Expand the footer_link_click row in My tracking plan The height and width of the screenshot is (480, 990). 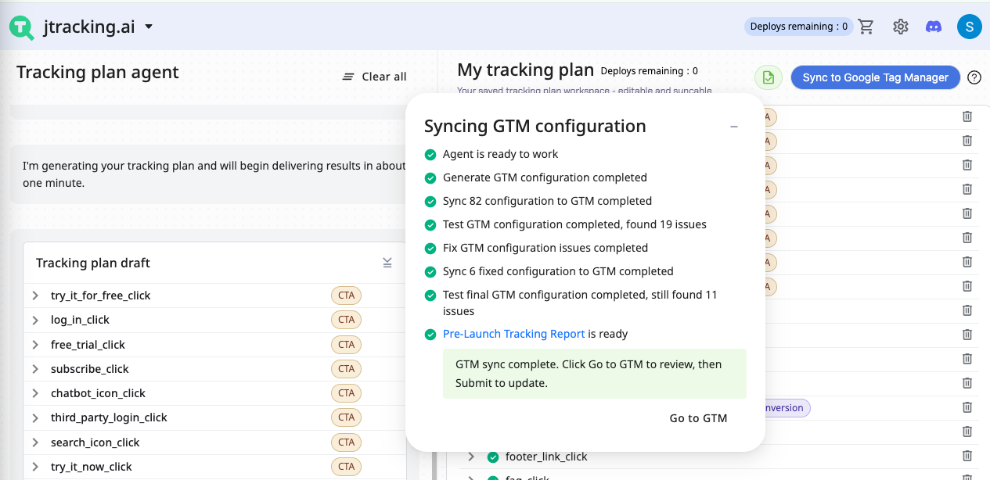472,457
